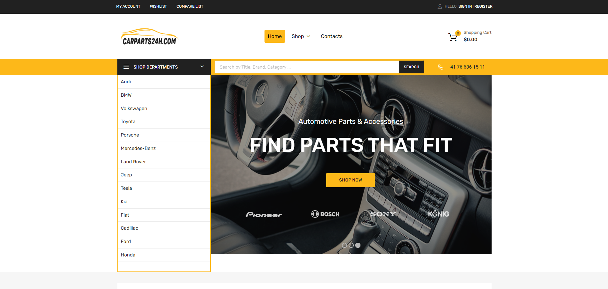This screenshot has height=289, width=608.
Task: Click the Find Parts That Fit headline
Action: [x=351, y=145]
